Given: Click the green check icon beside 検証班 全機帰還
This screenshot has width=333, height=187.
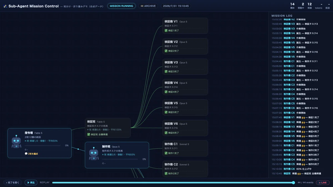Looking at the screenshot, I should point(89,134).
